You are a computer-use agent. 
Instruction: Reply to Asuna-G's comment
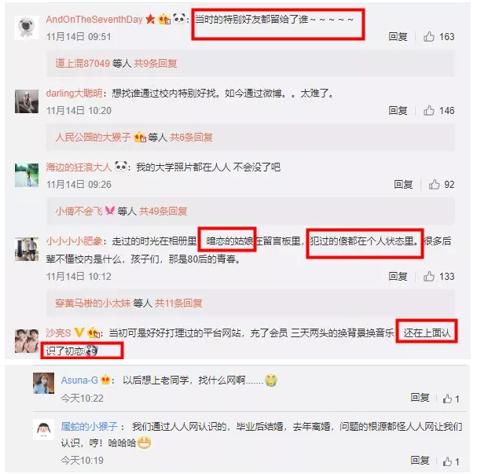pos(420,397)
